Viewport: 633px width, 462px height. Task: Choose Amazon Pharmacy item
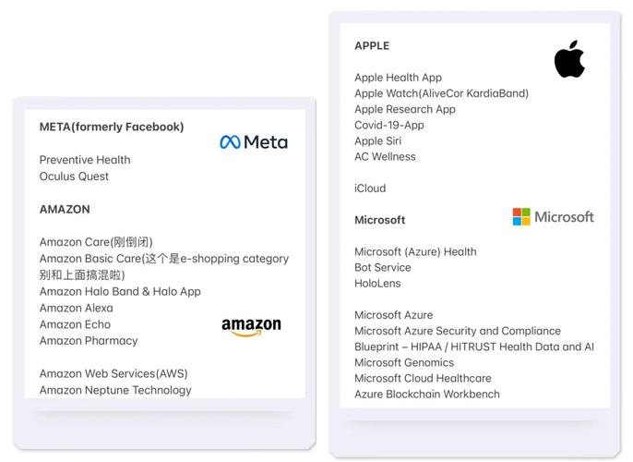89,341
